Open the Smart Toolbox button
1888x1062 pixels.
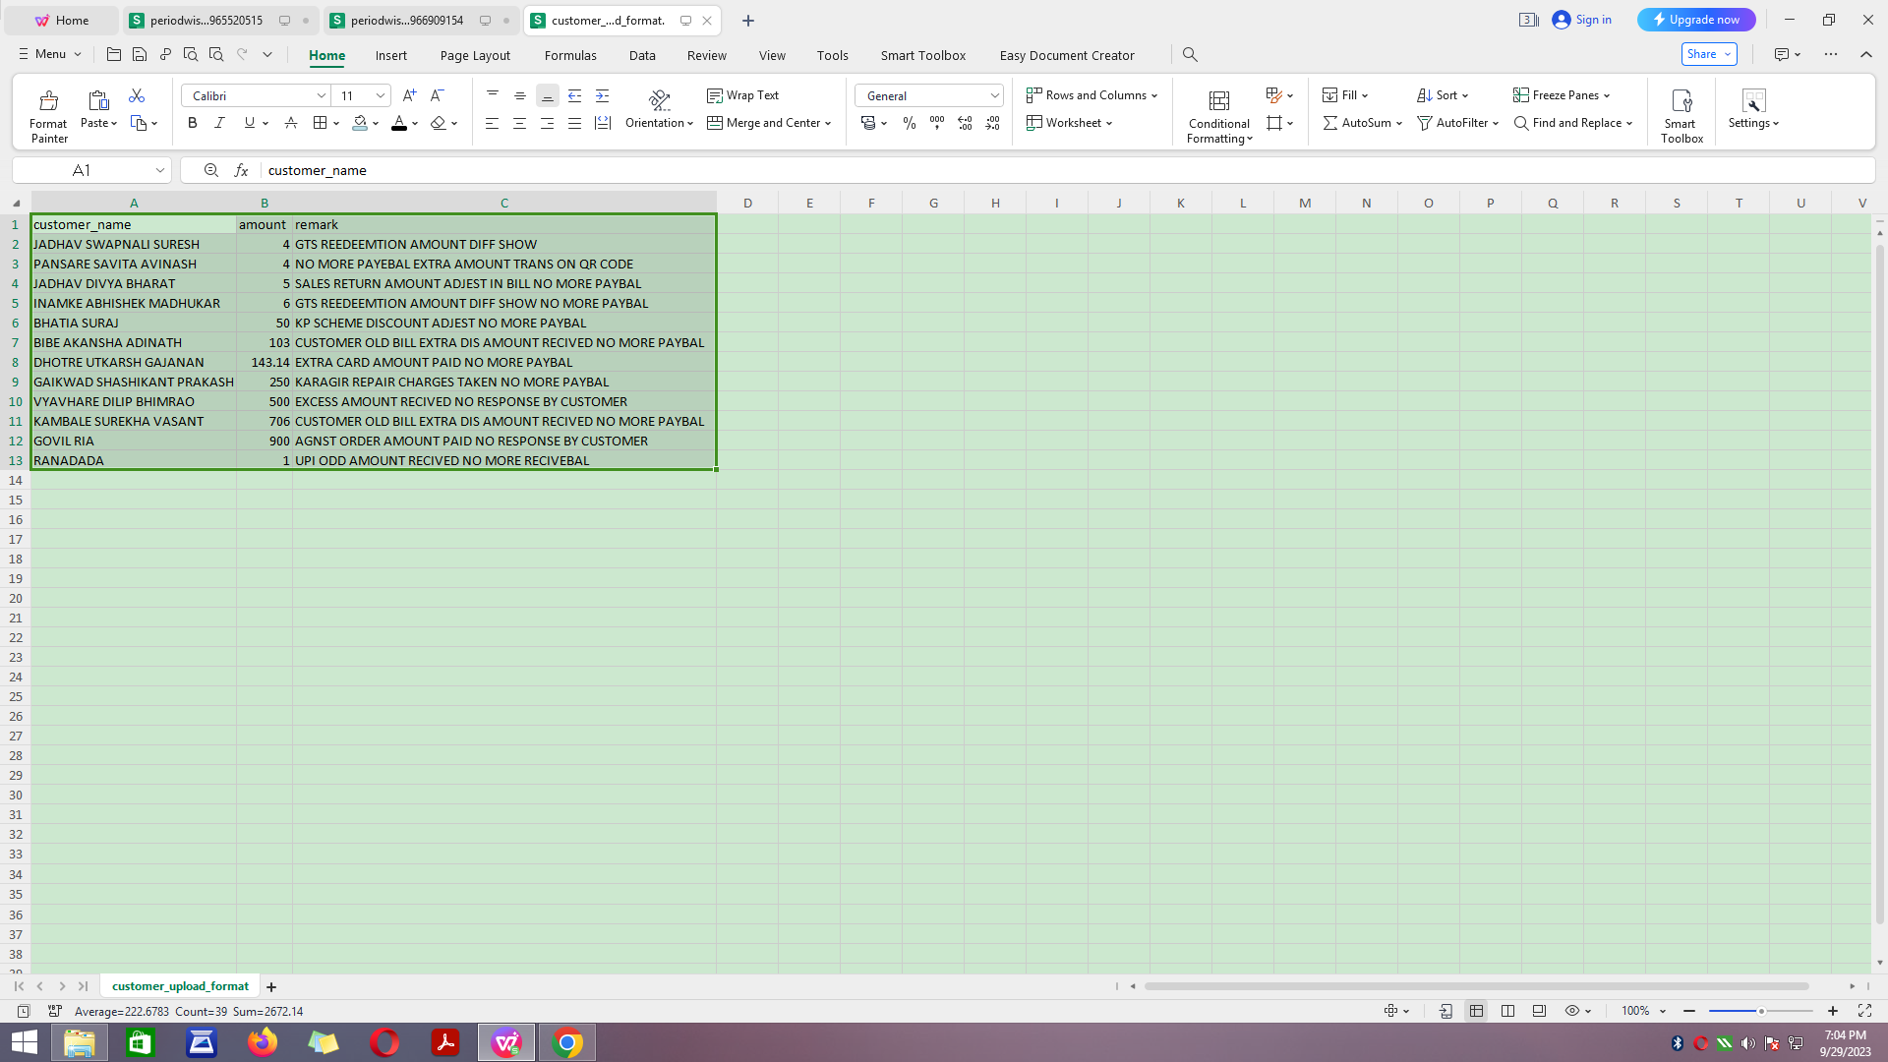click(1681, 116)
